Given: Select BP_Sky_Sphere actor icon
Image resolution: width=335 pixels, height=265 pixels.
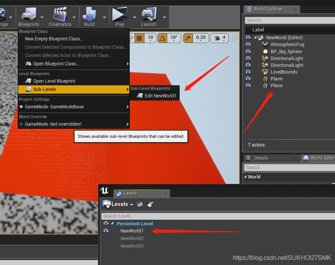Looking at the screenshot, I should 265,52.
